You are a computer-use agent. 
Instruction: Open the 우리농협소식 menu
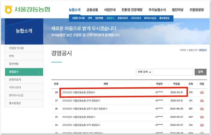[157, 10]
